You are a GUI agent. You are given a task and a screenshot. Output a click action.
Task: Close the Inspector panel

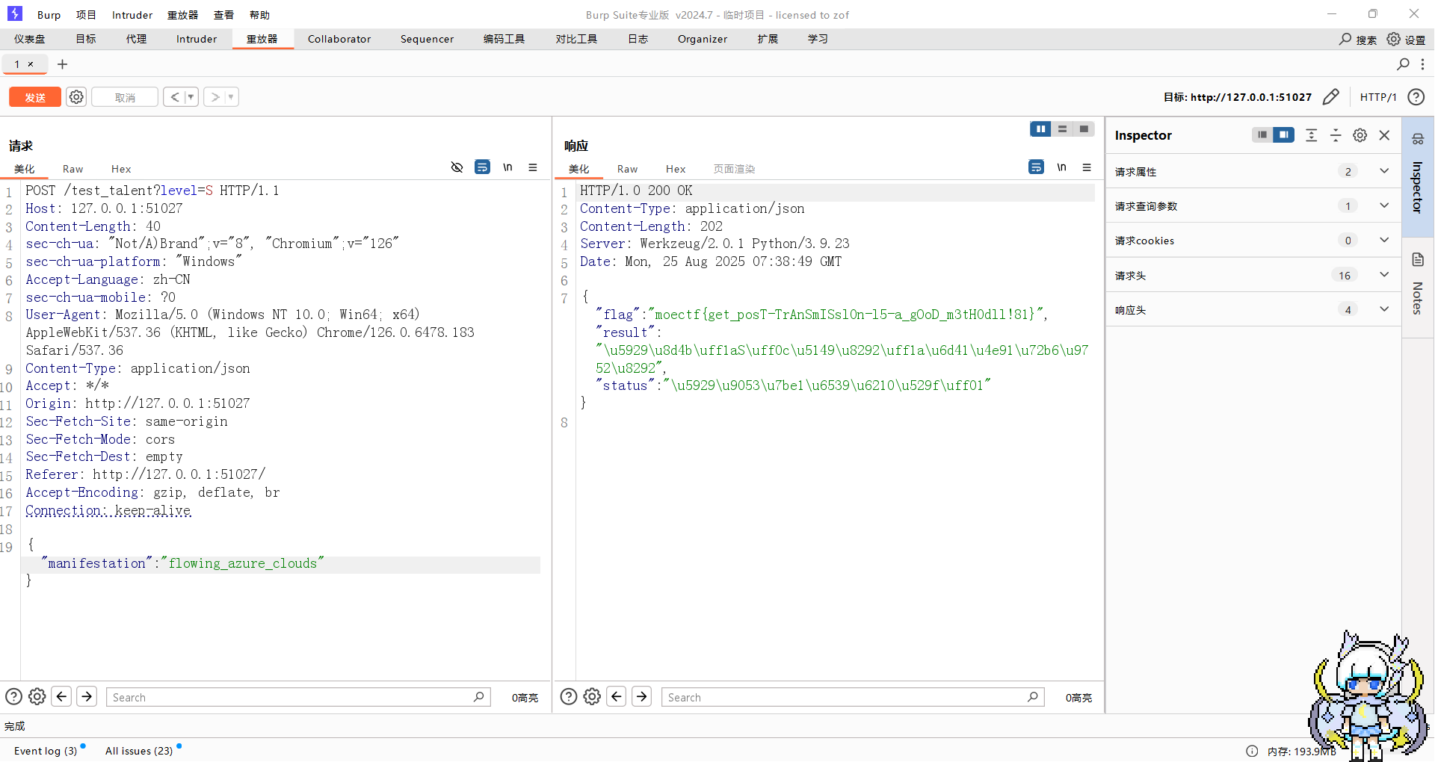[x=1384, y=135]
